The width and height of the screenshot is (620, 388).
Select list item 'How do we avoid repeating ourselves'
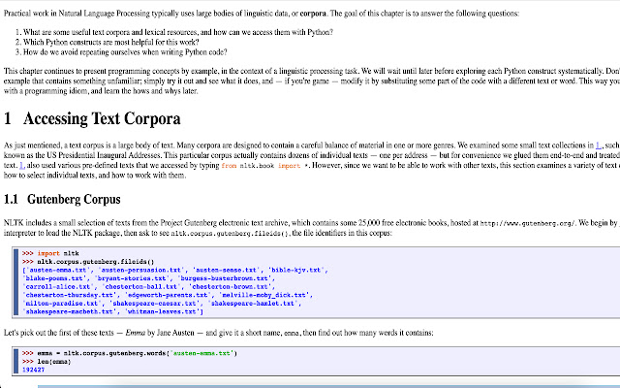point(125,52)
